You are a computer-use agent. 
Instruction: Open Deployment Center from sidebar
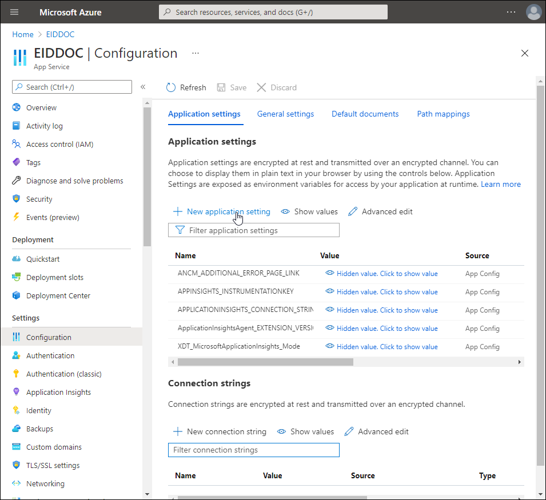click(x=58, y=295)
